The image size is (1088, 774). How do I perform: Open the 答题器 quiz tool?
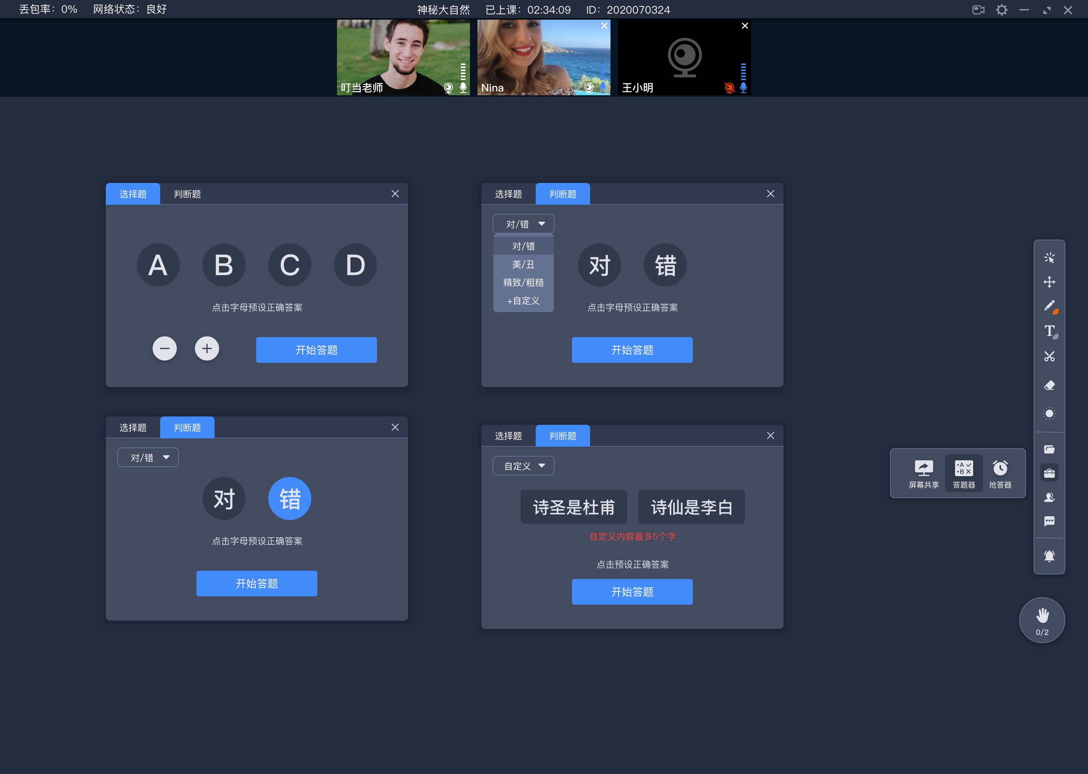click(963, 471)
